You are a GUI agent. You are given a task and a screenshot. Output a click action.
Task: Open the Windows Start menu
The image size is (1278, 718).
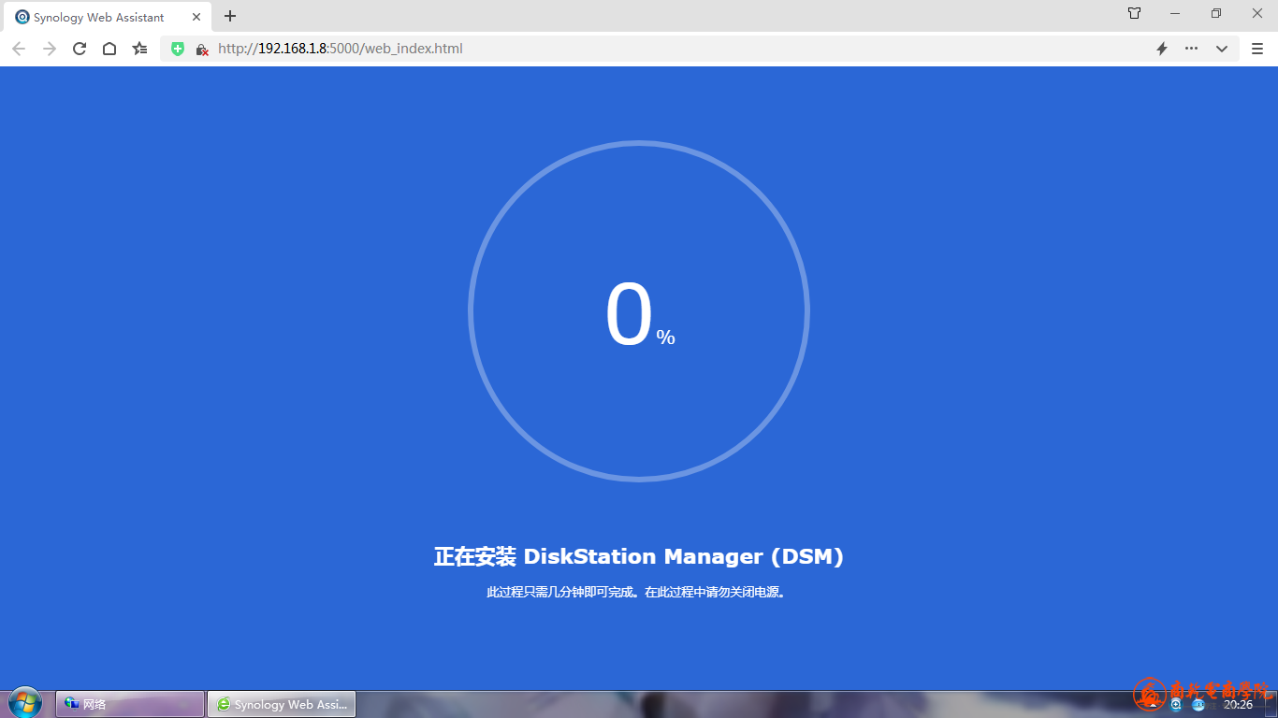click(x=24, y=703)
